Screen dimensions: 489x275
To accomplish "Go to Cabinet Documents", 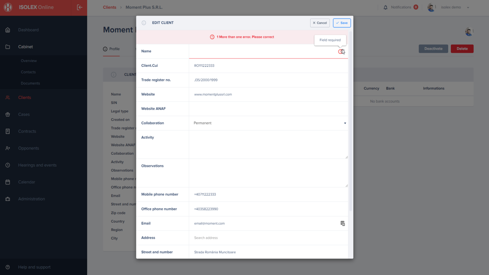I will pyautogui.click(x=30, y=83).
